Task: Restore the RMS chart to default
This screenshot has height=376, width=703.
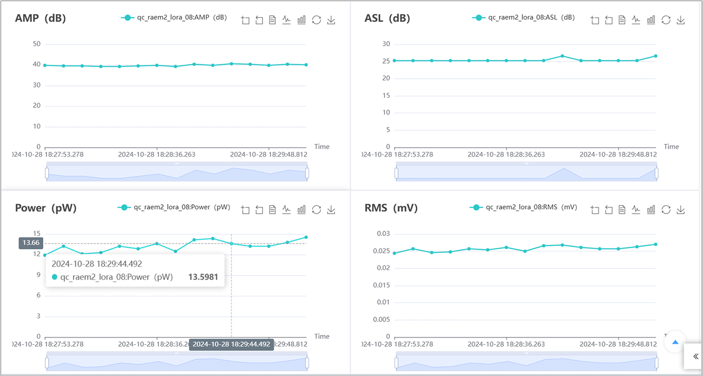Action: (666, 210)
